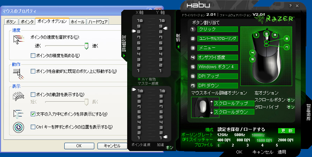Enable Ctrl key shows pointer location checkbox
Screen dimensions: 312x157
tap(33, 127)
